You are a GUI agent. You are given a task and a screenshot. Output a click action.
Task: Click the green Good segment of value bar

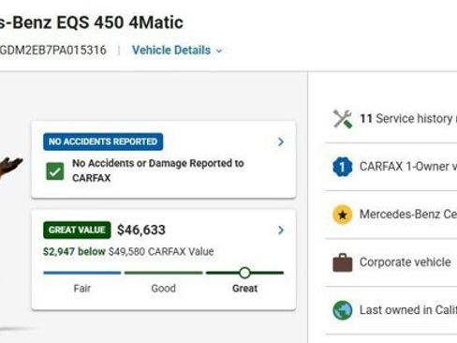point(163,273)
